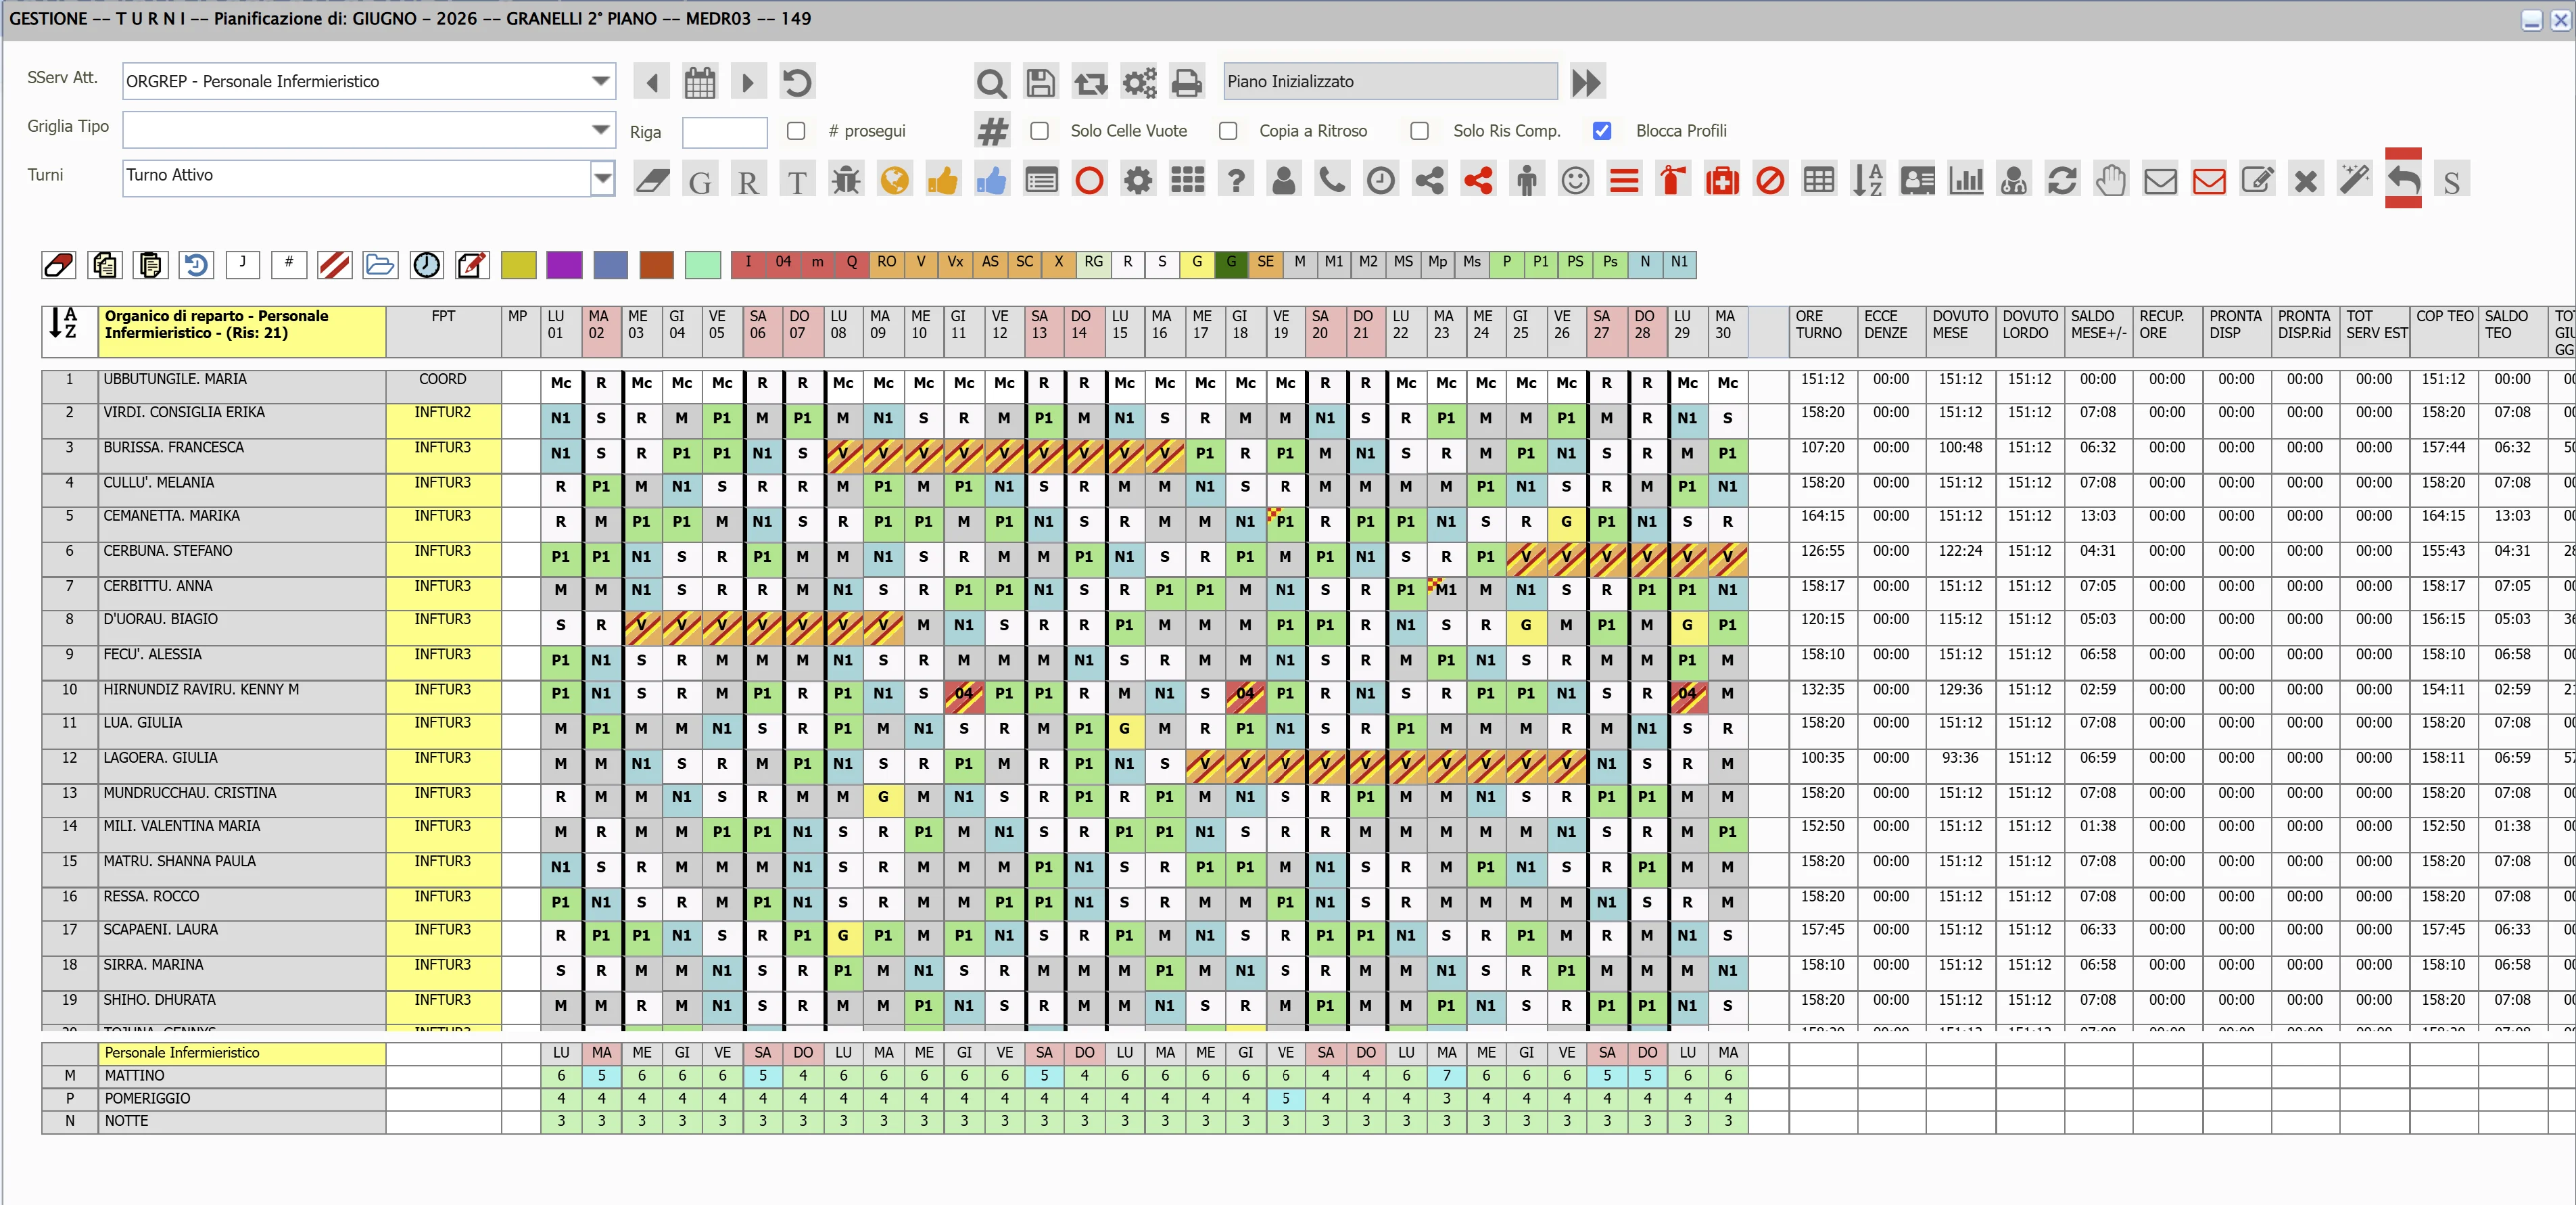The image size is (2576, 1205).
Task: Click the printer icon
Action: [1187, 82]
